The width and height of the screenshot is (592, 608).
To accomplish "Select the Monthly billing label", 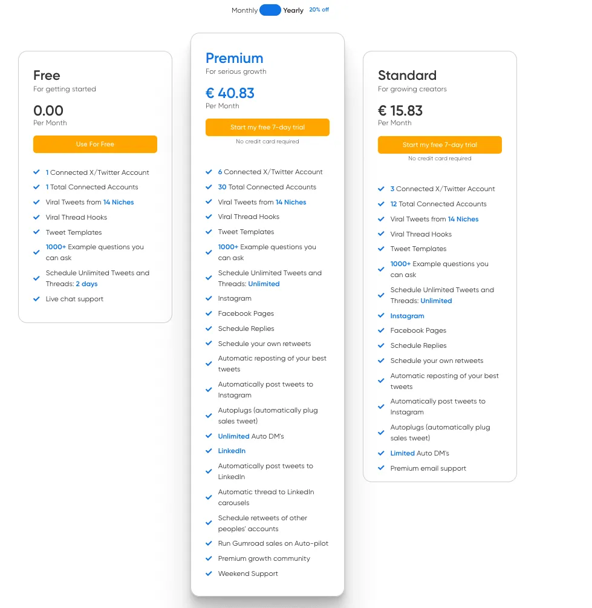I will pos(244,10).
